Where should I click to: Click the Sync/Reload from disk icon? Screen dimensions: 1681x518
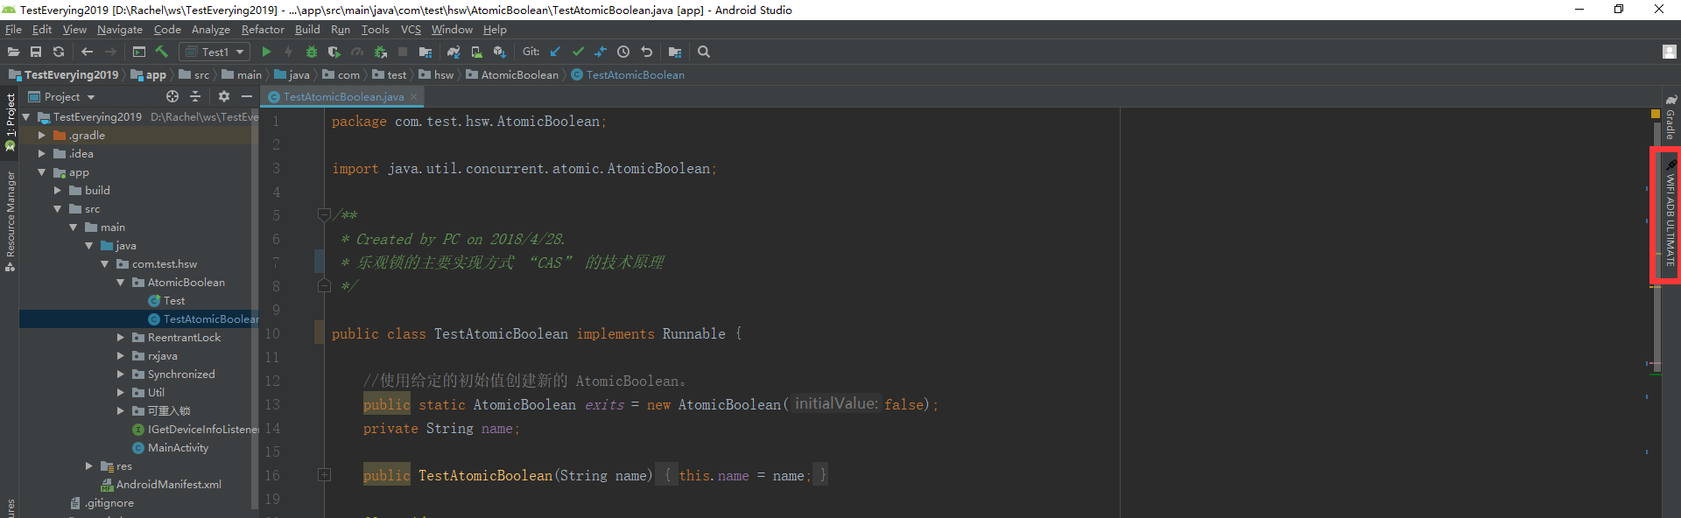[59, 52]
